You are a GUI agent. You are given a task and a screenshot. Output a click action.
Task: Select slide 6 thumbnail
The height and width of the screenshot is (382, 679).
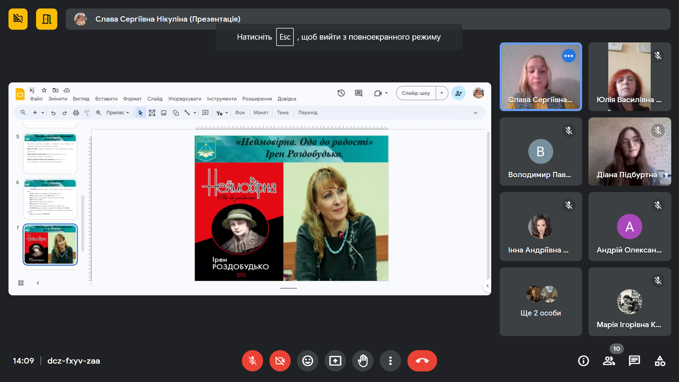50,199
